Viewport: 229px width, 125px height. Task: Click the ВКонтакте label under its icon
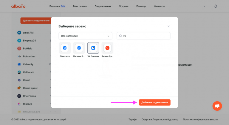click(65, 56)
